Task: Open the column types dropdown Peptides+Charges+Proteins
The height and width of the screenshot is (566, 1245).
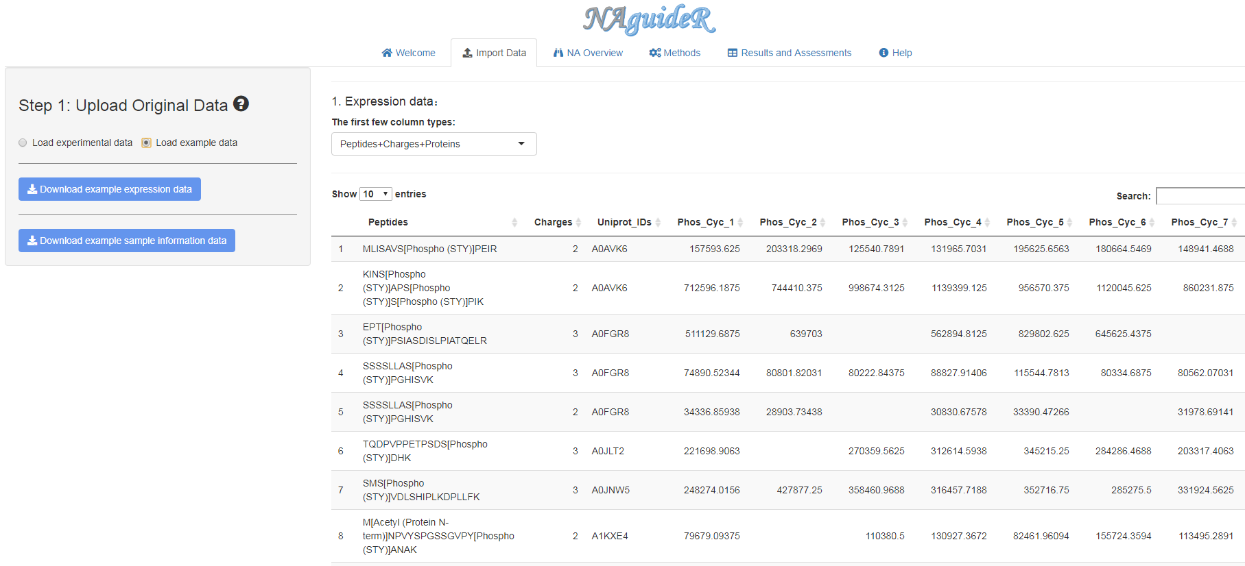Action: (x=434, y=144)
